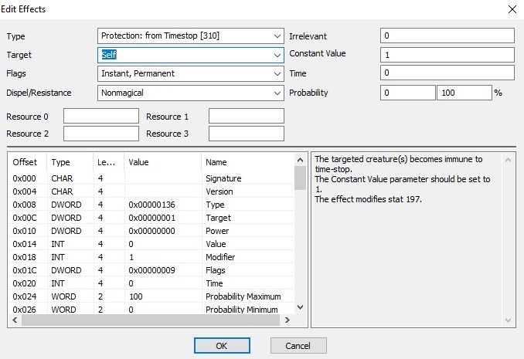524x359 pixels.
Task: Click right arrow on table's horizontal scrollbar
Action: pyautogui.click(x=288, y=320)
